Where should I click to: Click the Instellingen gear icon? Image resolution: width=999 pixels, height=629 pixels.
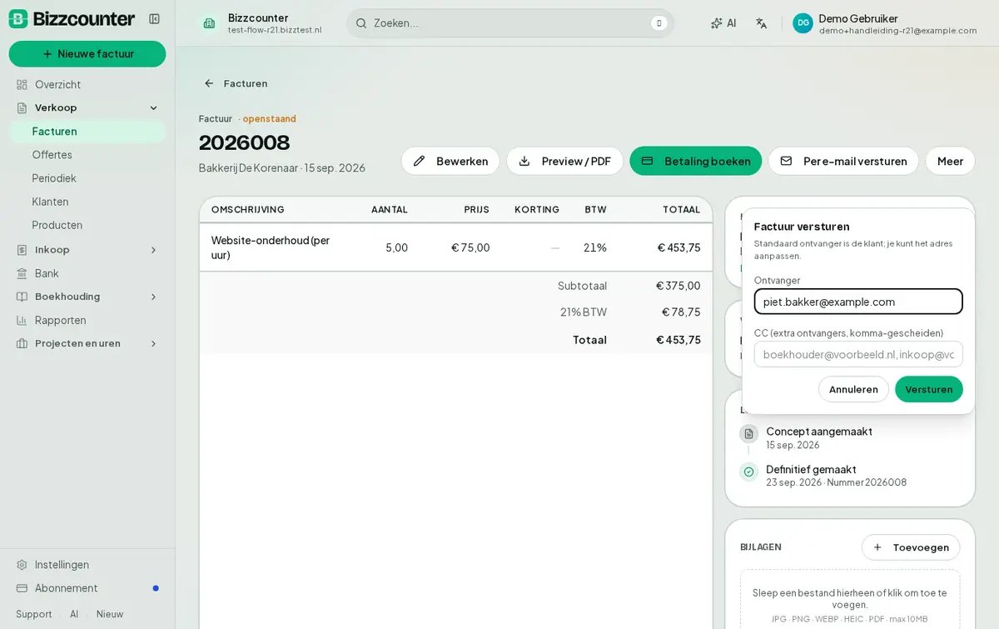click(x=22, y=565)
